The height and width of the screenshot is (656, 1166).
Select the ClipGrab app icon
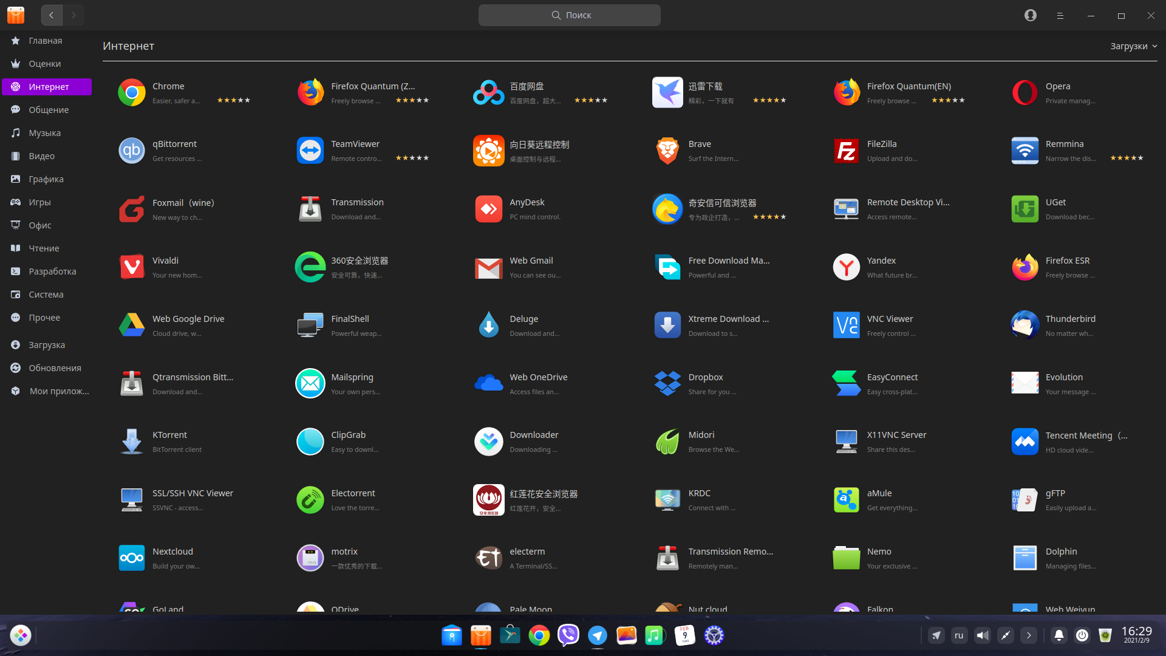pos(310,442)
